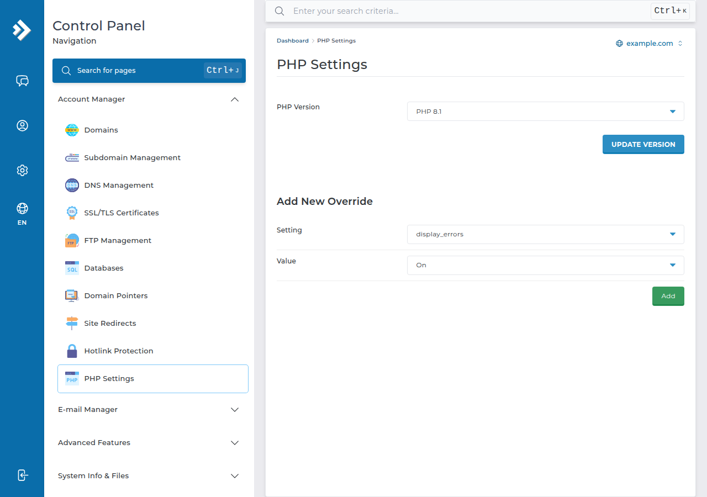Click the Databases SQL icon
The height and width of the screenshot is (497, 707).
[72, 268]
